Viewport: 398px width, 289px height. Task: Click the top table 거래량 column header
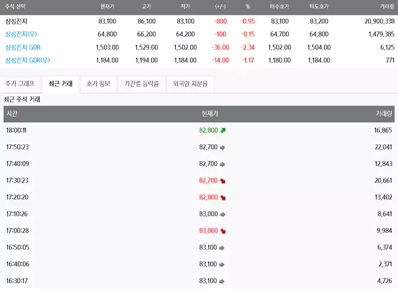[x=387, y=6]
